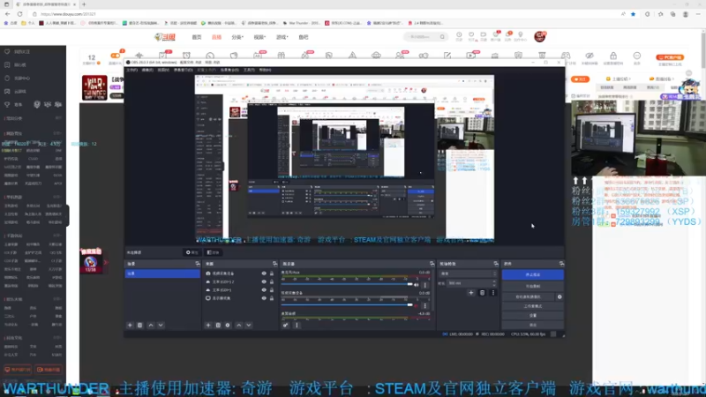Pop out the Sources dock panel
The width and height of the screenshot is (706, 397).
point(274,264)
